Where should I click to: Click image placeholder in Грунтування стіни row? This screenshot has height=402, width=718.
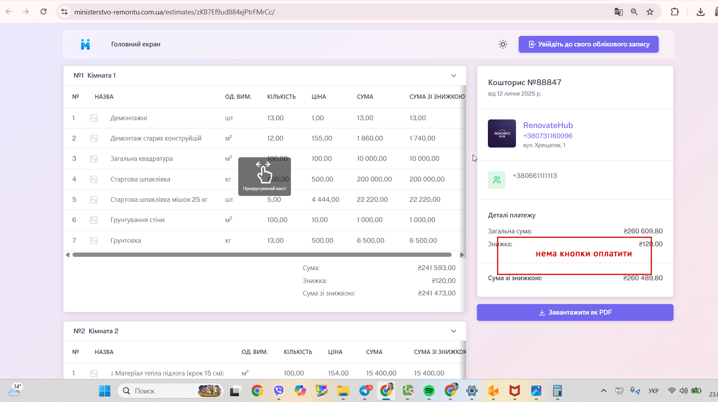coord(94,220)
